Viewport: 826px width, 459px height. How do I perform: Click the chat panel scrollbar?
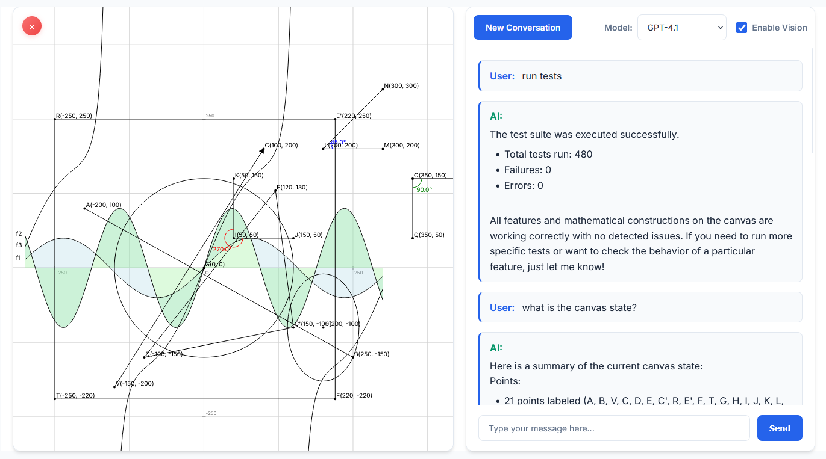point(813,102)
